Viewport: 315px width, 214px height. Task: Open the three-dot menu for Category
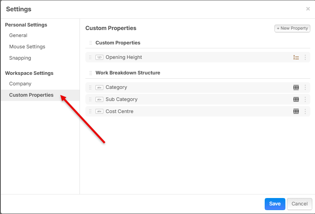click(x=305, y=87)
